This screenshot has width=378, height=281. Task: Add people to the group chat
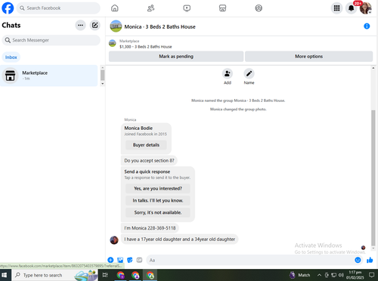228,74
